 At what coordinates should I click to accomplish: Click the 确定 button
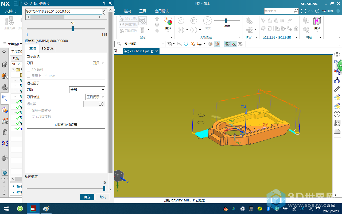87,197
